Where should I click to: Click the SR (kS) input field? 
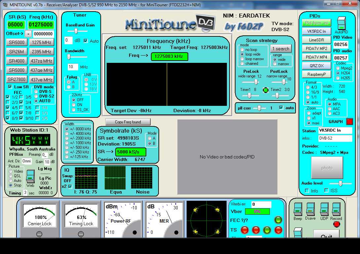coord(16,24)
